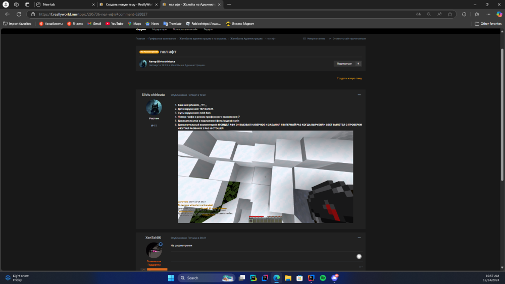The width and height of the screenshot is (505, 284).
Task: Open the Пользователи онлайн navigation item
Action: click(x=185, y=30)
